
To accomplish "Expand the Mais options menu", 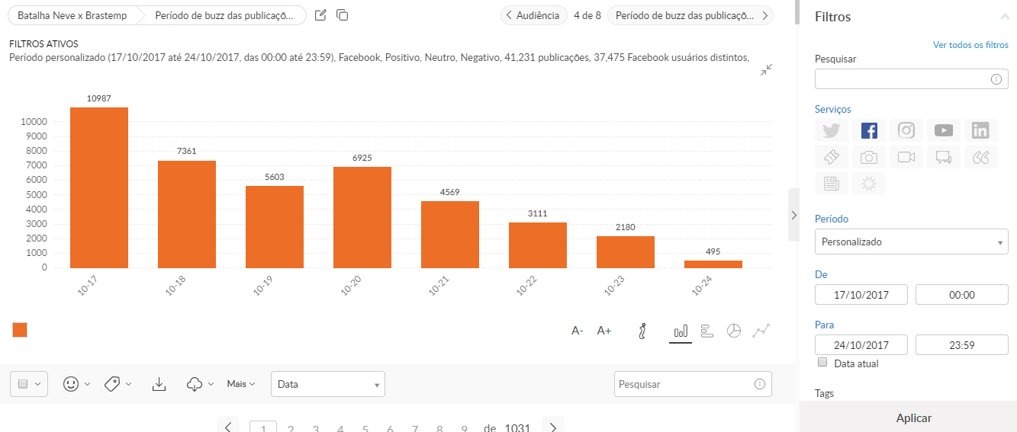I will pos(240,384).
